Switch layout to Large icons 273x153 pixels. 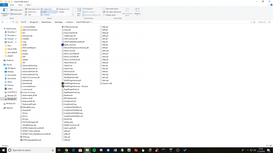tap(46, 9)
